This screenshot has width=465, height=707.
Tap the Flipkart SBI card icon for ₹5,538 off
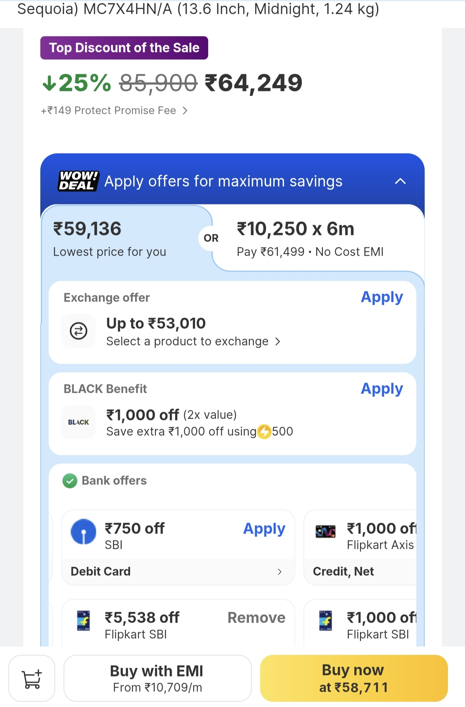[x=84, y=620]
